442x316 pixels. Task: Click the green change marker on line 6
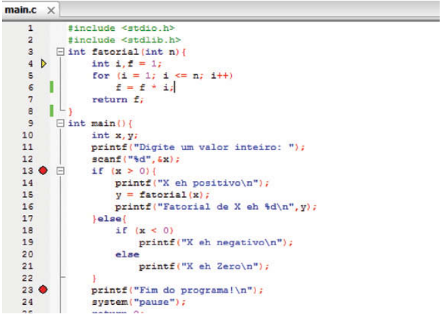(x=51, y=87)
